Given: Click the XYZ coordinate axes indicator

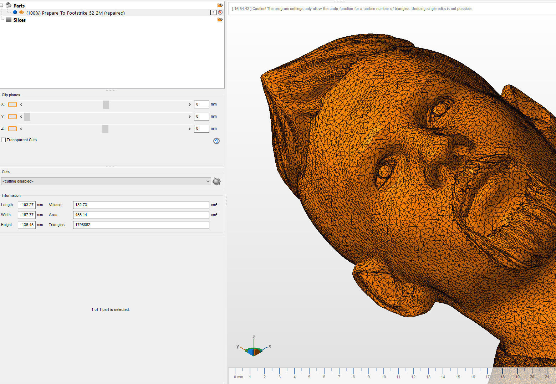Looking at the screenshot, I should tap(254, 347).
